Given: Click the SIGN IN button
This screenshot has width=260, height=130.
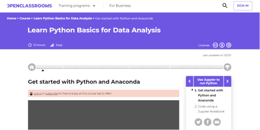Looking at the screenshot, I should pos(243,6).
